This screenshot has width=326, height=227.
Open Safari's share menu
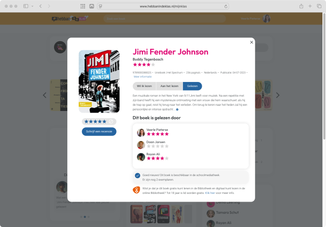pyautogui.click(x=301, y=6)
